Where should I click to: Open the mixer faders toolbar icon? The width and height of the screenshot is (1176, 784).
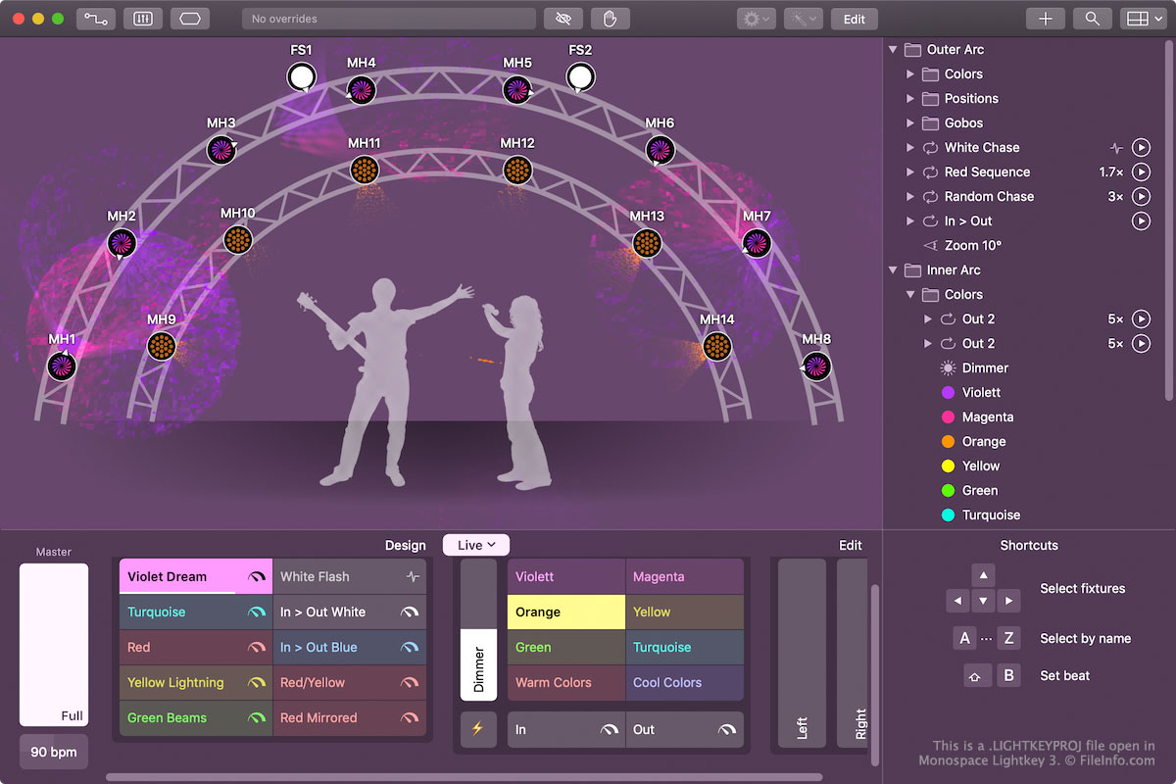click(143, 19)
